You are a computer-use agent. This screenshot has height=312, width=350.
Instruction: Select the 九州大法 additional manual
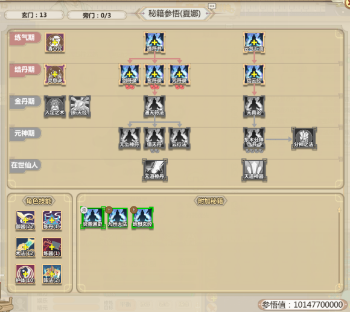[118, 218]
